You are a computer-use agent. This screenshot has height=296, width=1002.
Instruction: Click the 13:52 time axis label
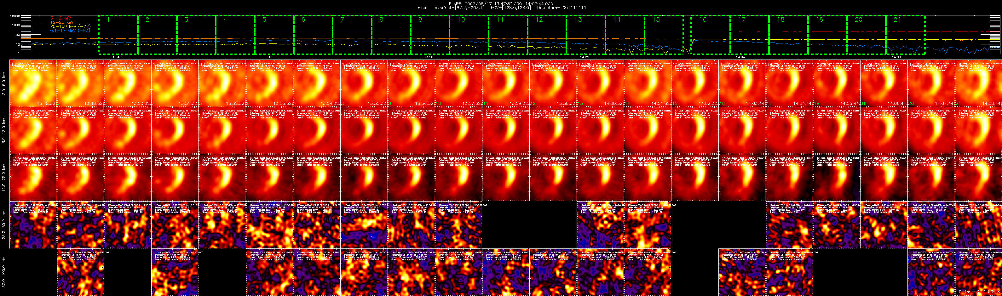coord(273,57)
